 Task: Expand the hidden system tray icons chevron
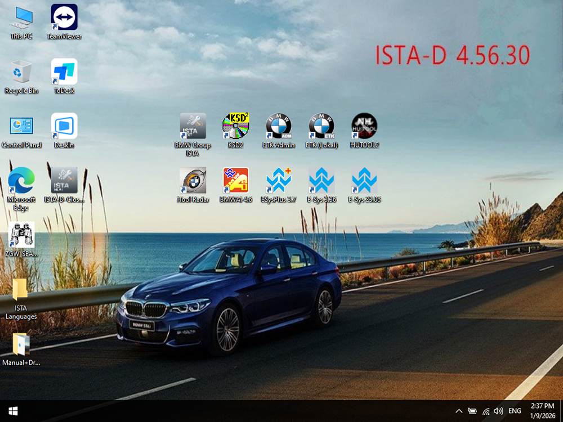[459, 411]
